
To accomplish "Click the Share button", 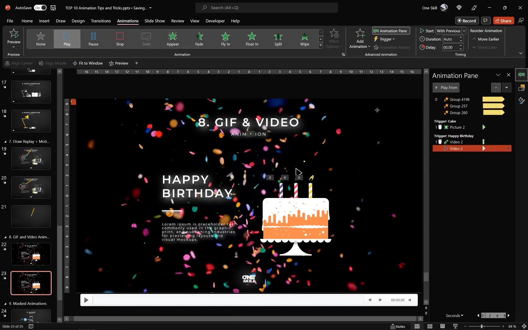I will pos(503,20).
